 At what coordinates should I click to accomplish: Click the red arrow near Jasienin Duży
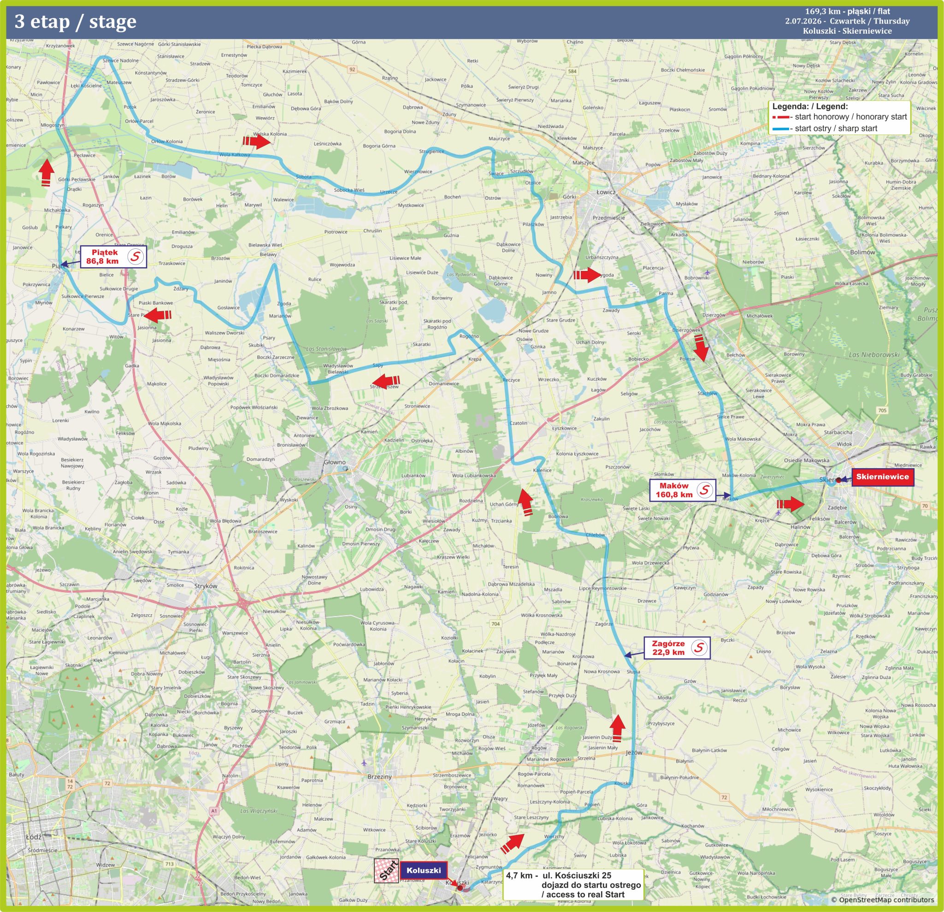coord(618,729)
